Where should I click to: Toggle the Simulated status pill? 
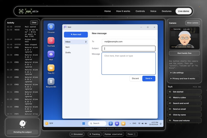tap(77, 134)
